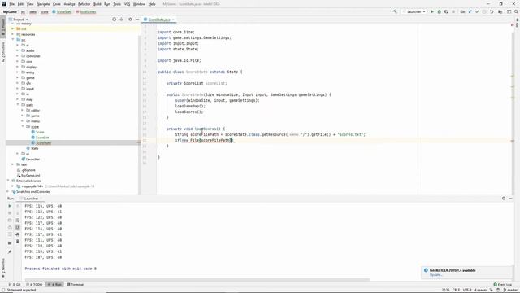Select ScoreList class in project tree
The width and height of the screenshot is (520, 293).
42,138
